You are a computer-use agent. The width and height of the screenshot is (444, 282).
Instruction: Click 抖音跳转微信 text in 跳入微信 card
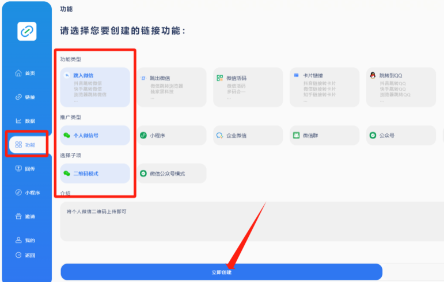pyautogui.click(x=88, y=83)
